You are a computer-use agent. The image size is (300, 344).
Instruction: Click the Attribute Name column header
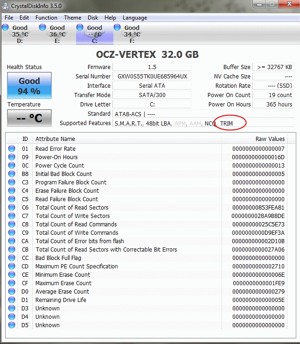click(x=127, y=139)
